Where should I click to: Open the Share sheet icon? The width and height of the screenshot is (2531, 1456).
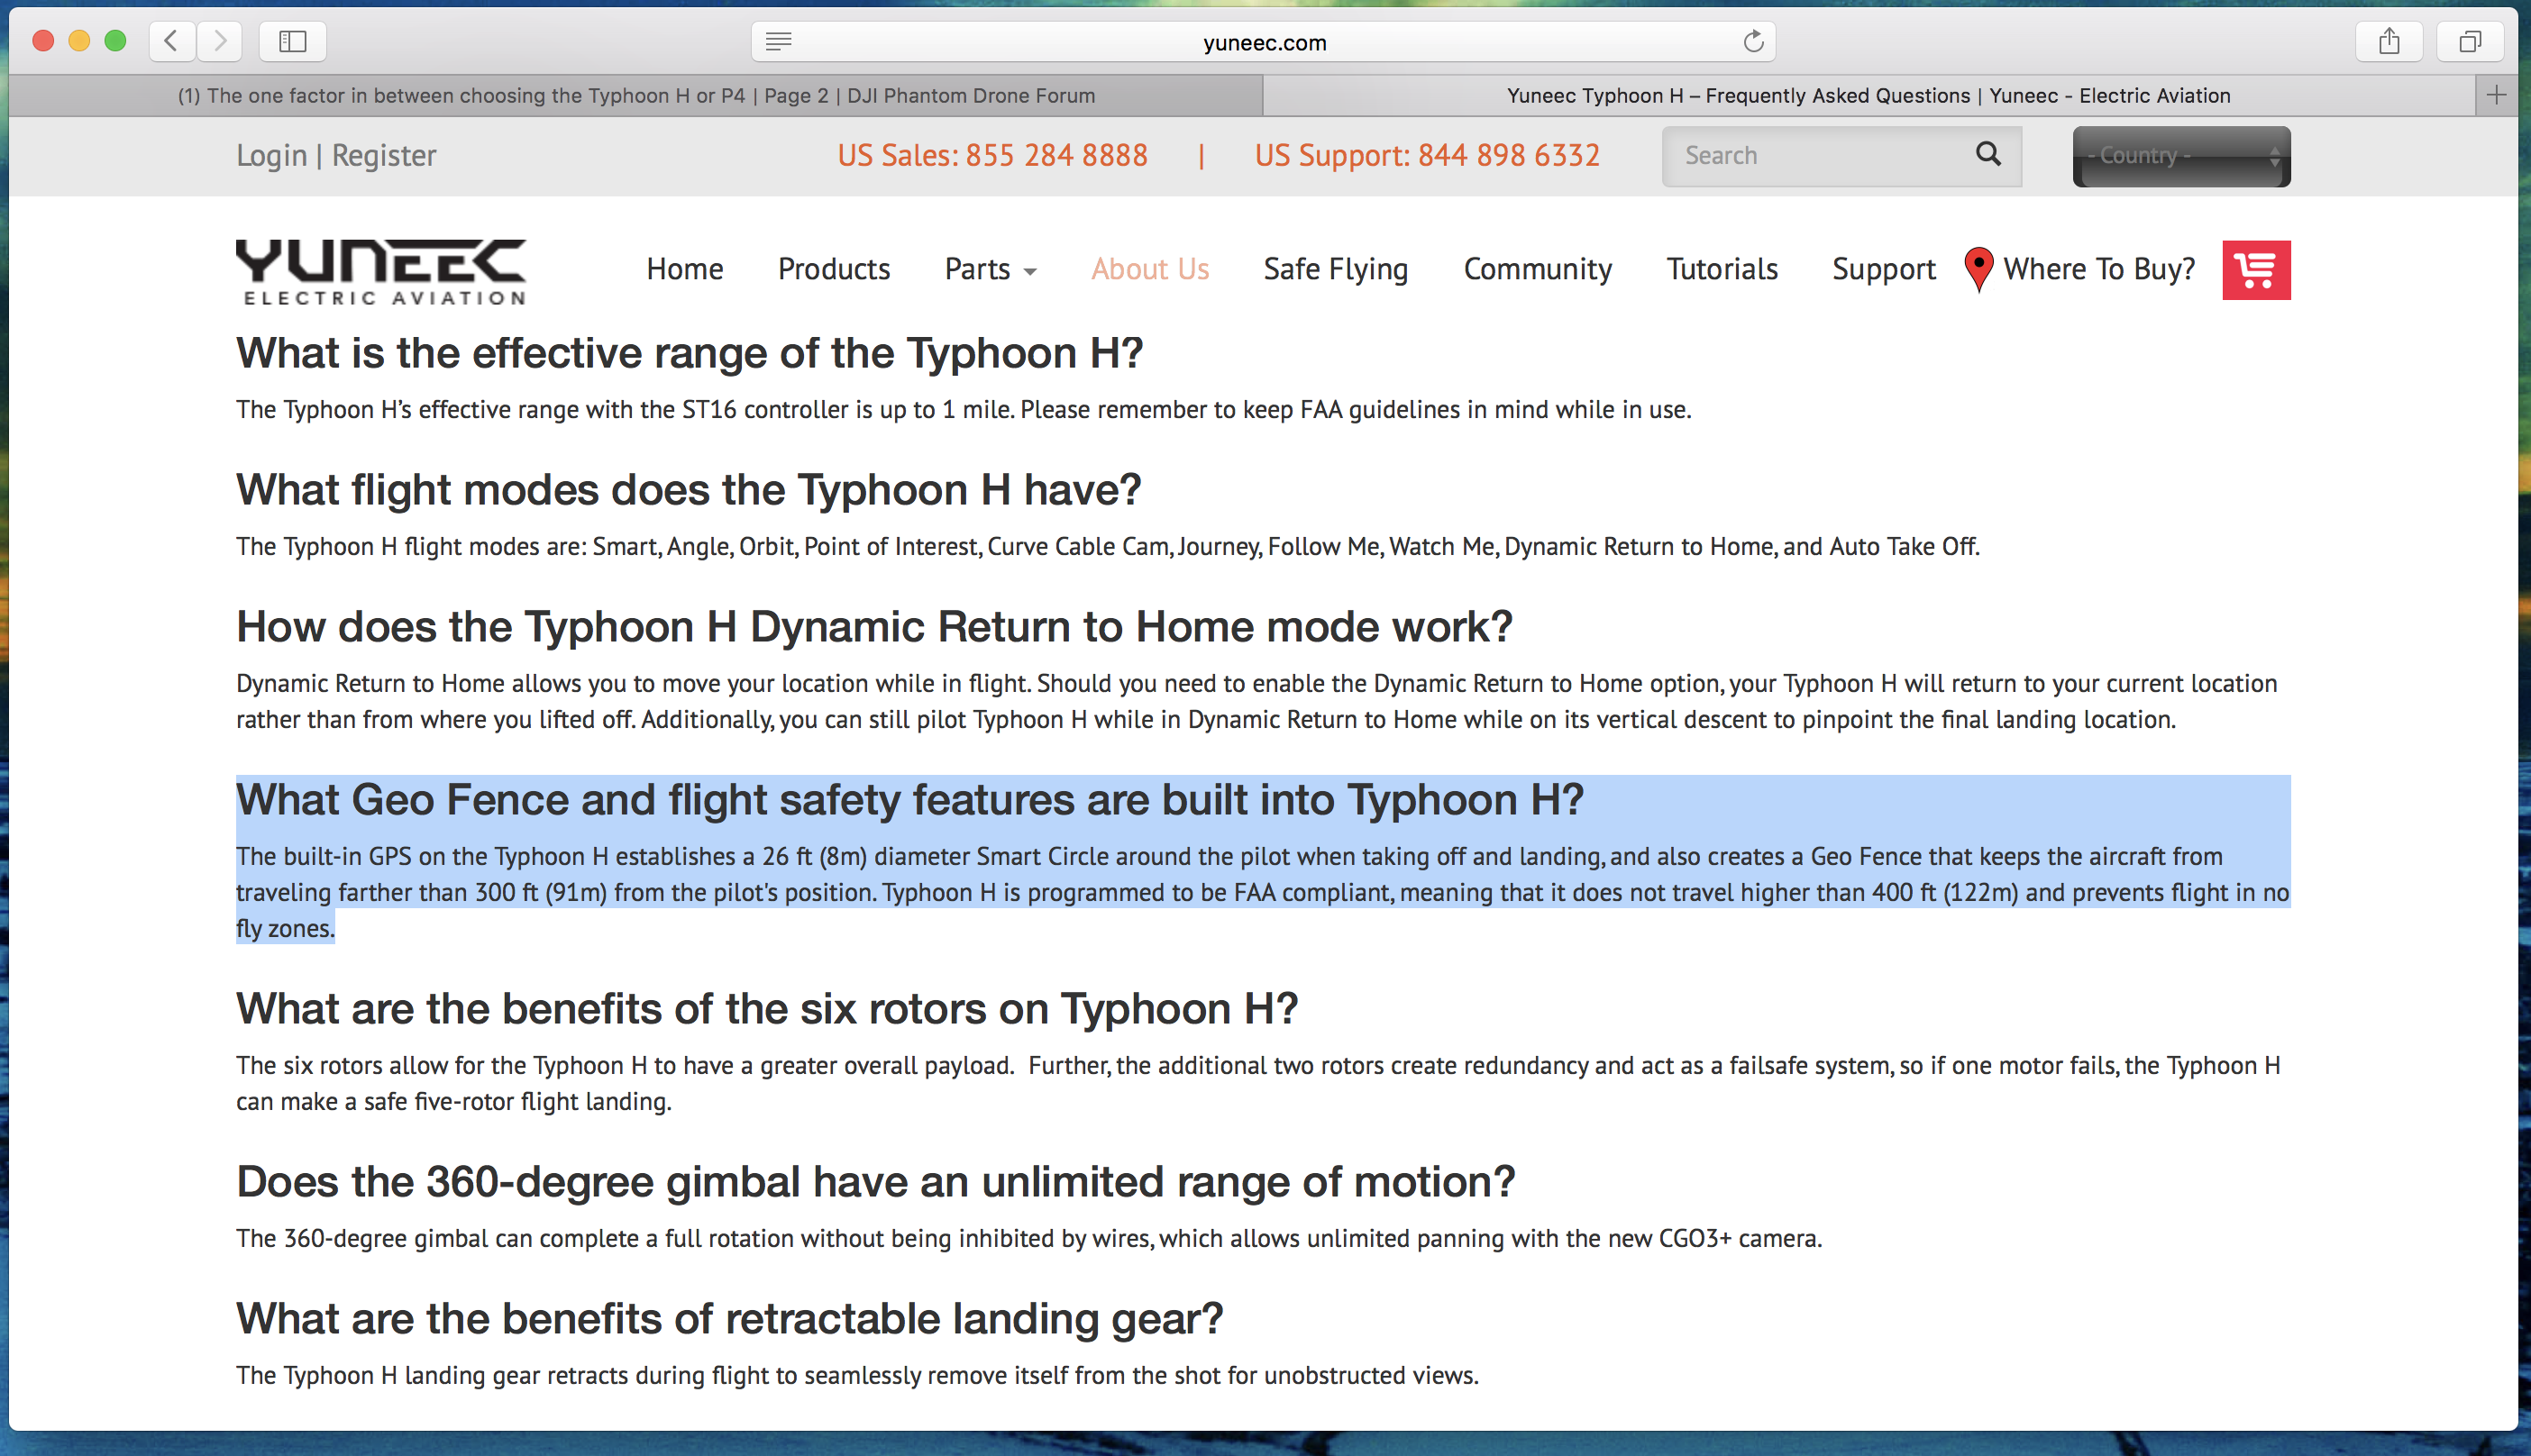[2389, 41]
